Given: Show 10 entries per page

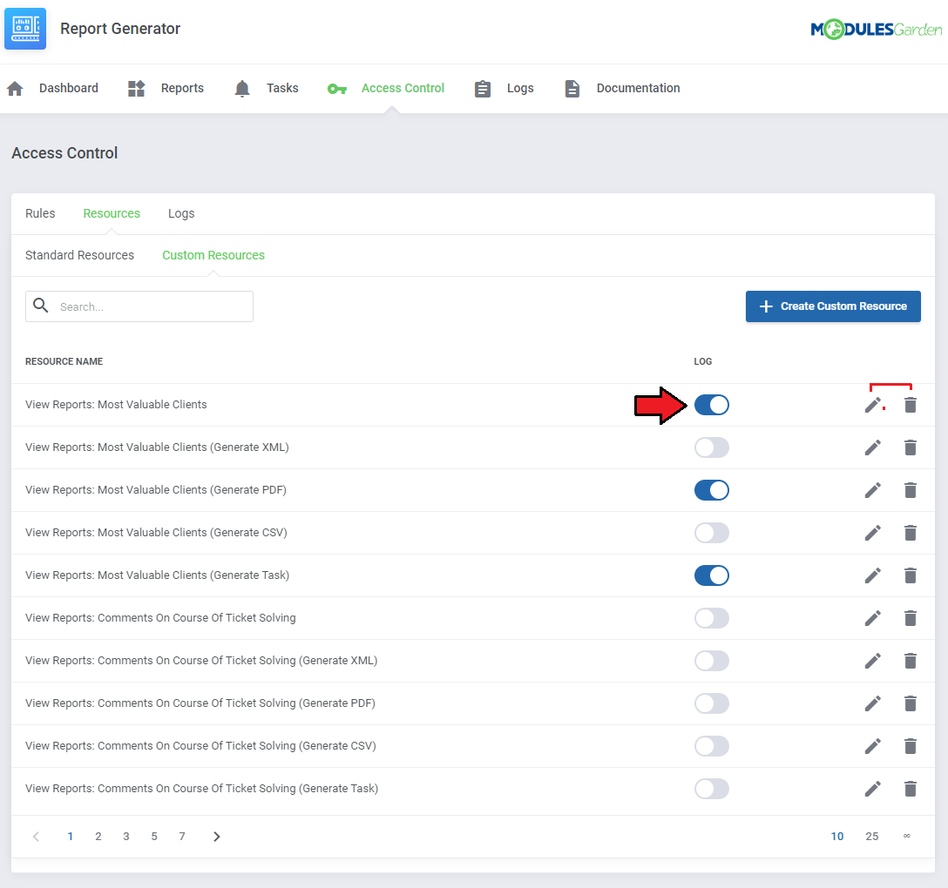Looking at the screenshot, I should (x=837, y=837).
